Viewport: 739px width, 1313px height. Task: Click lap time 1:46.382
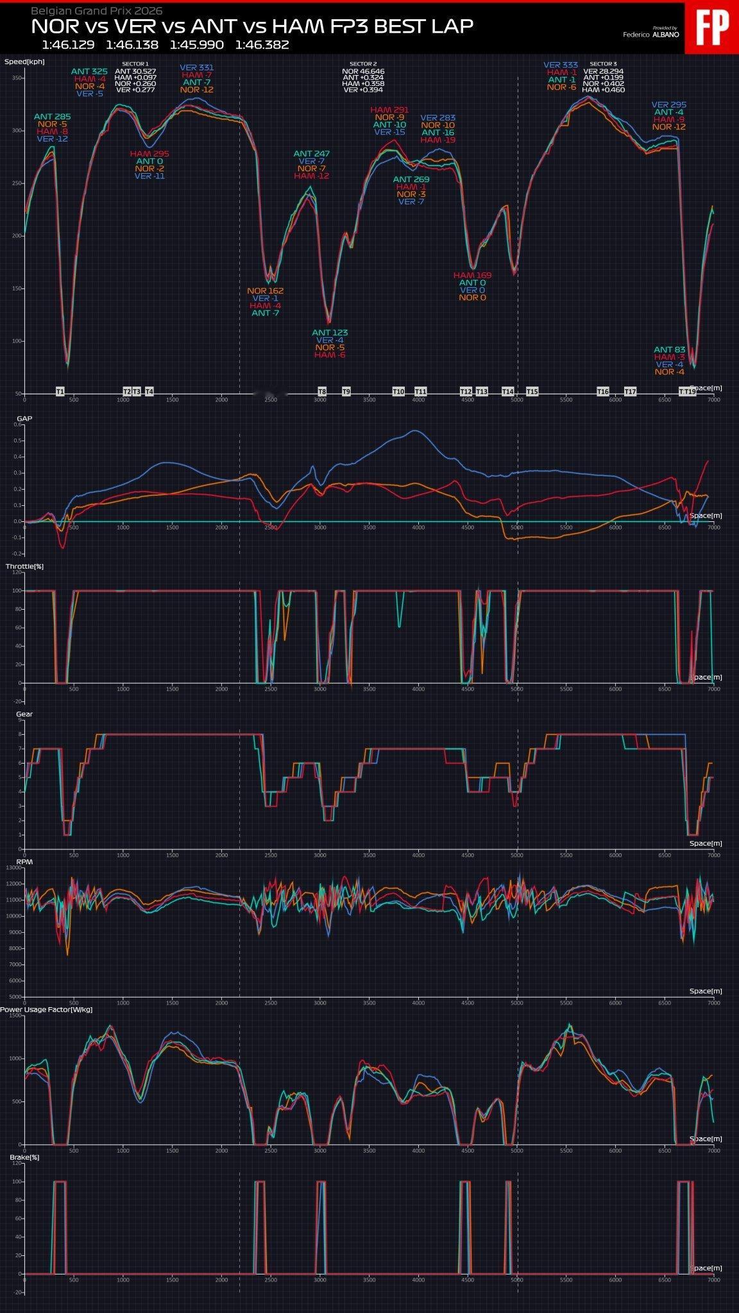pyautogui.click(x=262, y=45)
